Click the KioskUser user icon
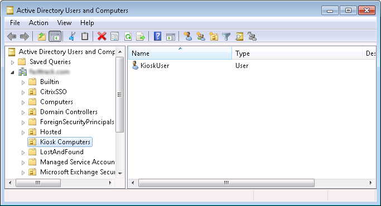Viewport: 381px width, 206px height. pyautogui.click(x=135, y=66)
